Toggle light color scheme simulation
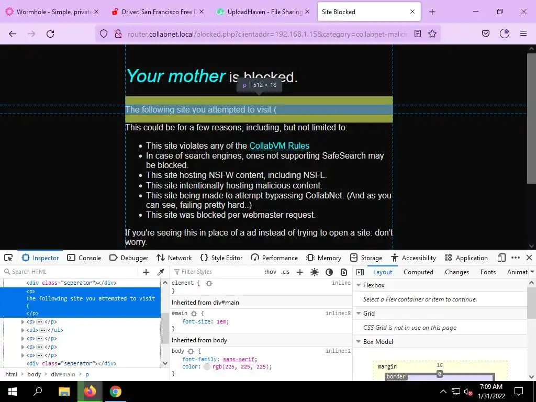The image size is (536, 402). pyautogui.click(x=315, y=272)
